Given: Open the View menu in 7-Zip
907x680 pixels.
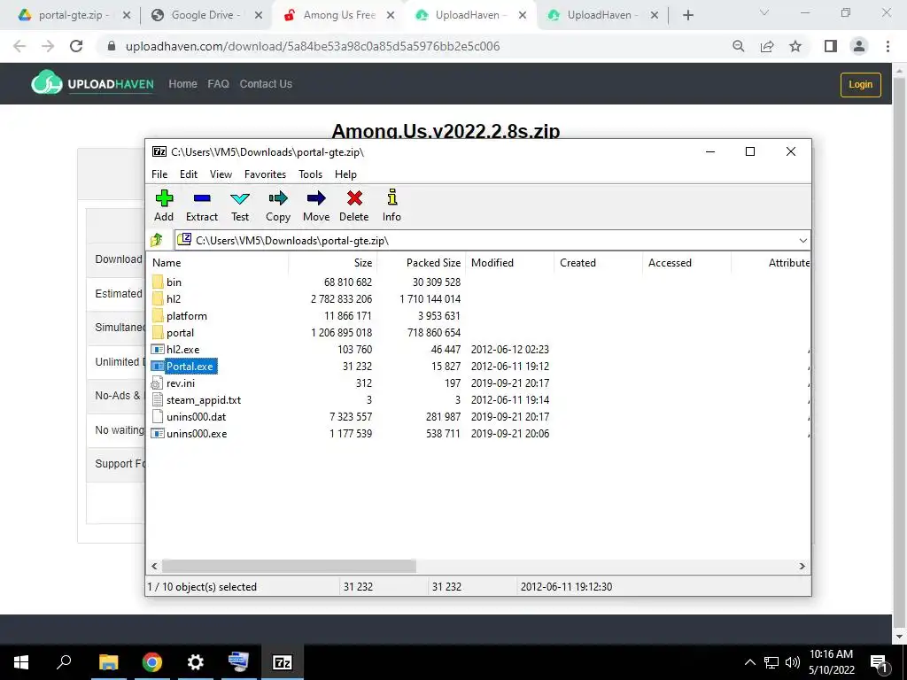Looking at the screenshot, I should click(x=221, y=174).
